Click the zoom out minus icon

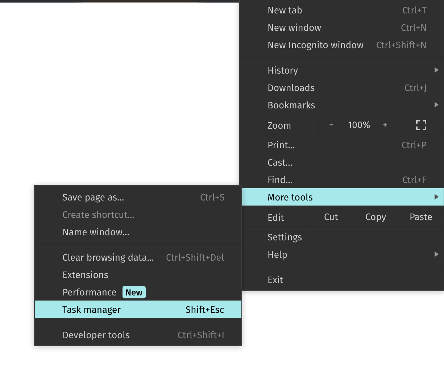point(331,125)
